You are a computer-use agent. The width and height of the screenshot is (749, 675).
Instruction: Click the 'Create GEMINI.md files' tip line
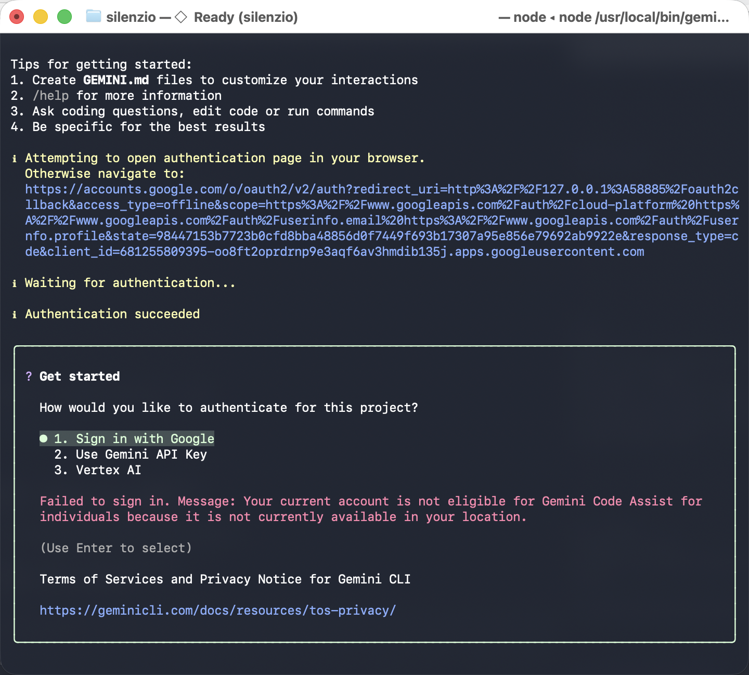click(x=214, y=80)
